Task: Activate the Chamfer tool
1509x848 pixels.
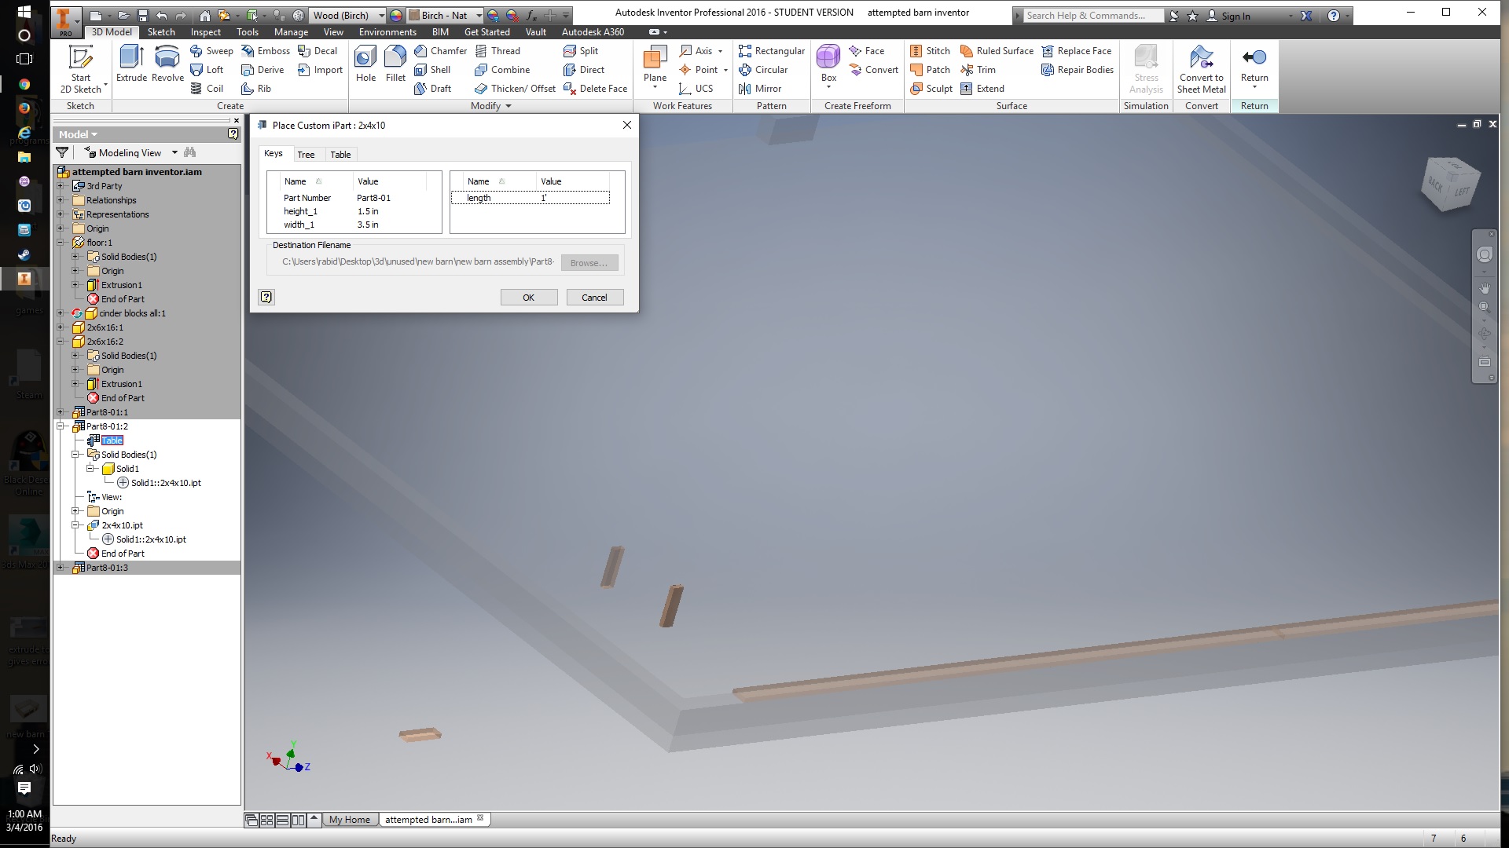Action: click(442, 50)
